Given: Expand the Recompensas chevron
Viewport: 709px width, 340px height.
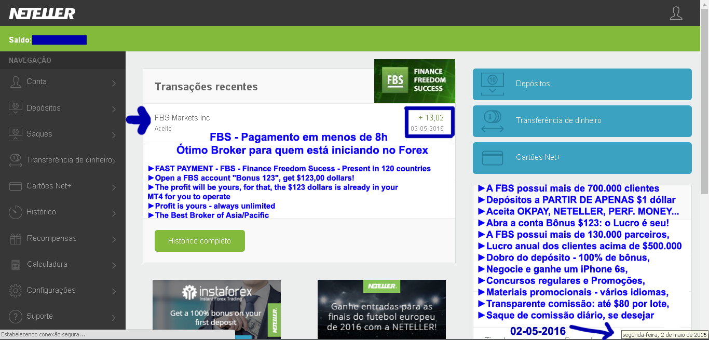Looking at the screenshot, I should pyautogui.click(x=114, y=239).
